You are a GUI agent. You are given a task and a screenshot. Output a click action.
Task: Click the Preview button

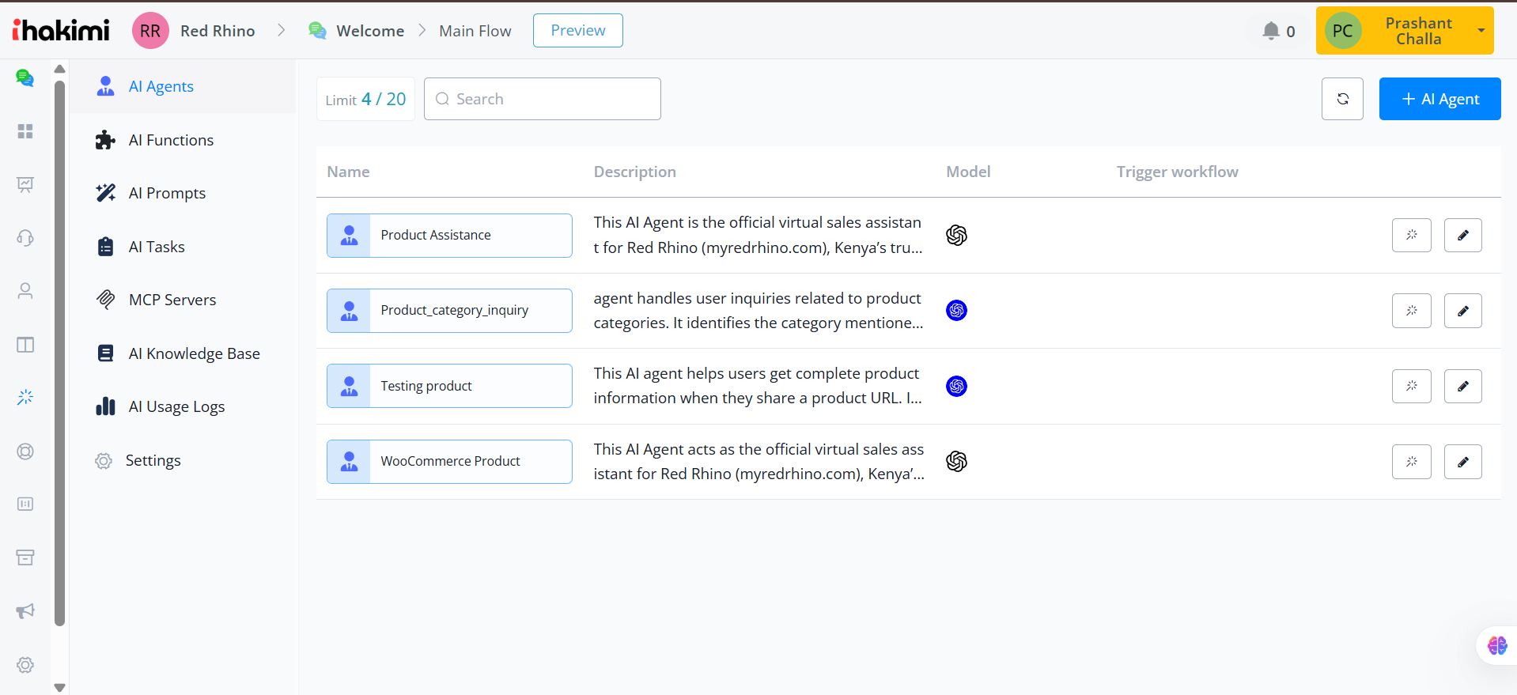578,30
